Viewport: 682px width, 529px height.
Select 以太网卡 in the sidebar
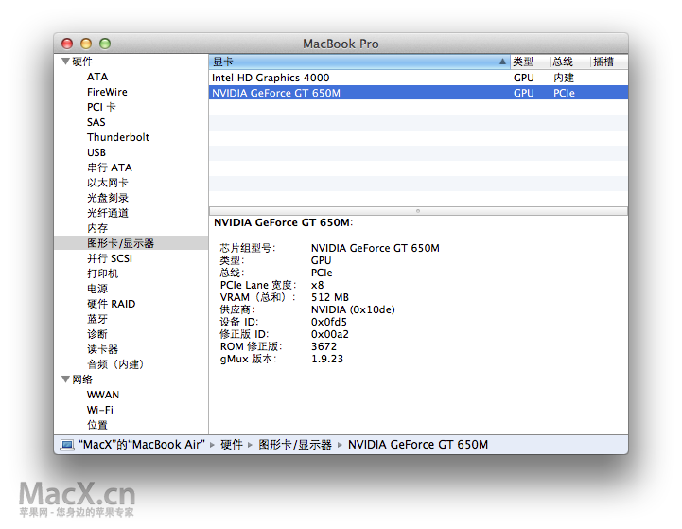pos(108,183)
